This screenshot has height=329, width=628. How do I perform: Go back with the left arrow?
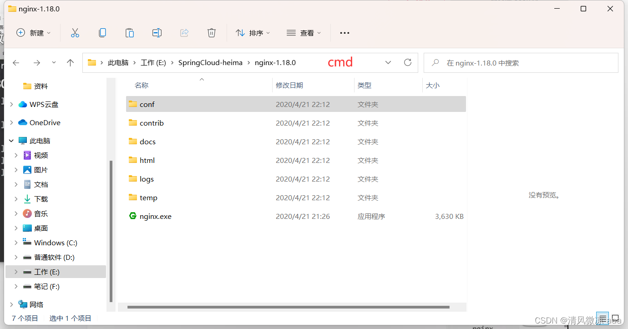(16, 63)
